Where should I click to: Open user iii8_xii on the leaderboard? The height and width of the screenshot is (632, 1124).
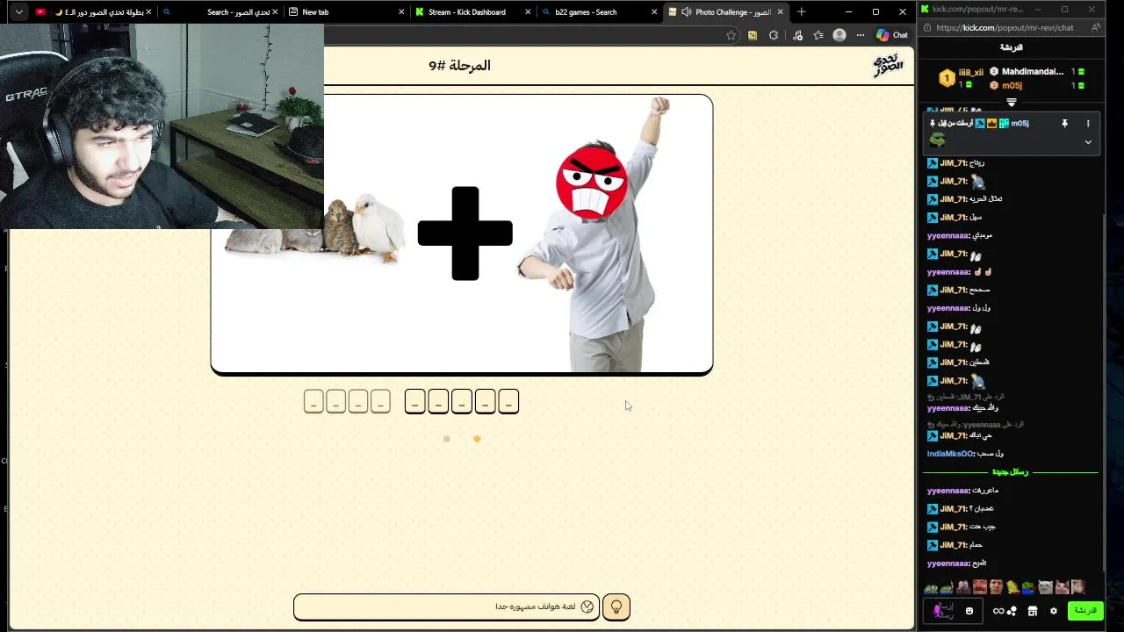[971, 72]
